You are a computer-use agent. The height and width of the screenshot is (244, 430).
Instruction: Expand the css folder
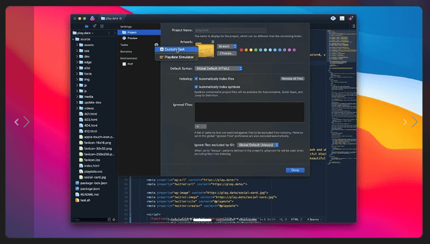point(77,50)
